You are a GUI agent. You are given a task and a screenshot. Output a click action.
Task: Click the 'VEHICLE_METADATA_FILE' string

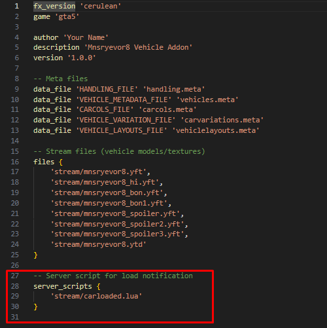[x=124, y=100]
